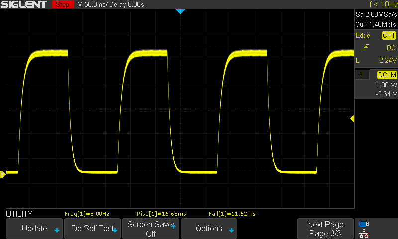Select the UTILITY menu label
Image resolution: width=398 pixels, height=239 pixels.
tap(19, 214)
